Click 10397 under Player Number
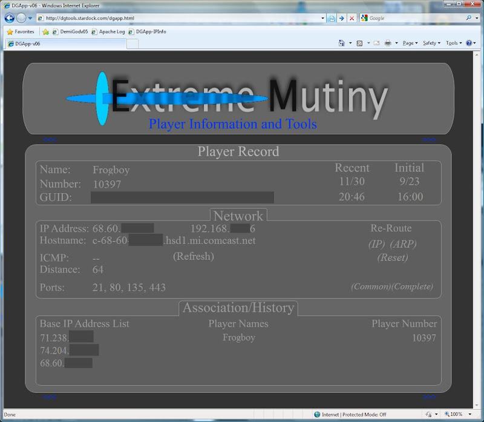This screenshot has height=422, width=484. click(x=424, y=338)
